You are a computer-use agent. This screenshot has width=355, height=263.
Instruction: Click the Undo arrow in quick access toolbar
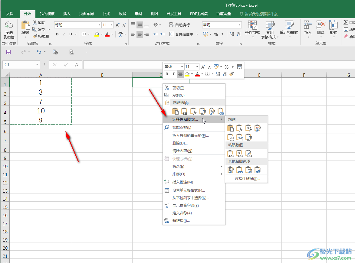39,52
